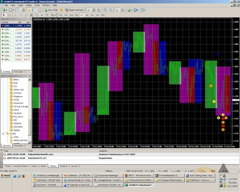The height and width of the screenshot is (192, 240).
Task: Switch to Windows Live Messenger taskbar item
Action: [48, 175]
